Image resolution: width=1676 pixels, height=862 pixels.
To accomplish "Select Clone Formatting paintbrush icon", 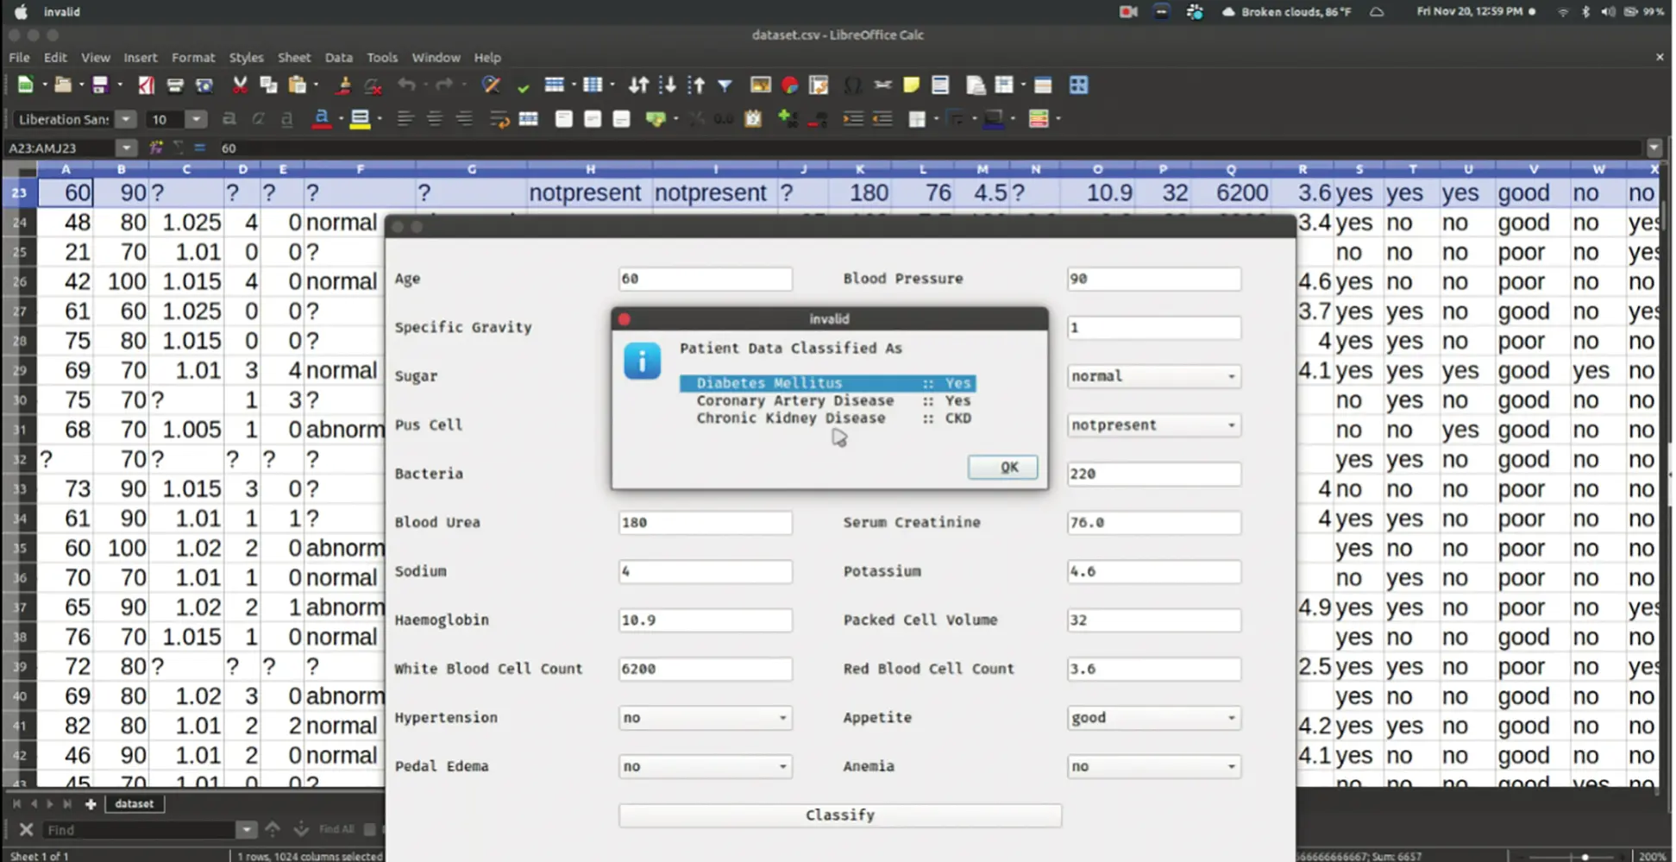I will (344, 85).
